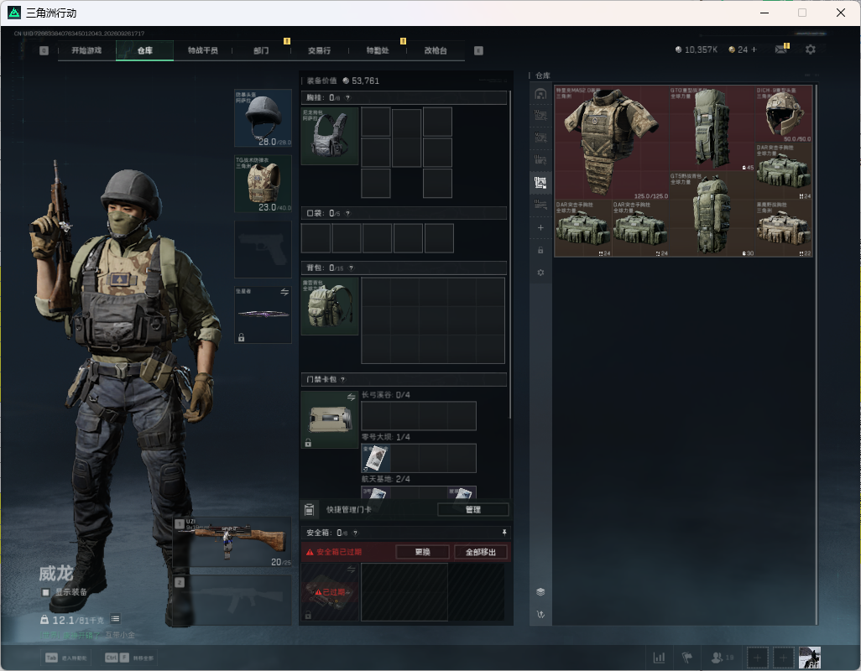Click the expired safe box 已过期 slot
This screenshot has width=861, height=671.
pyautogui.click(x=330, y=592)
